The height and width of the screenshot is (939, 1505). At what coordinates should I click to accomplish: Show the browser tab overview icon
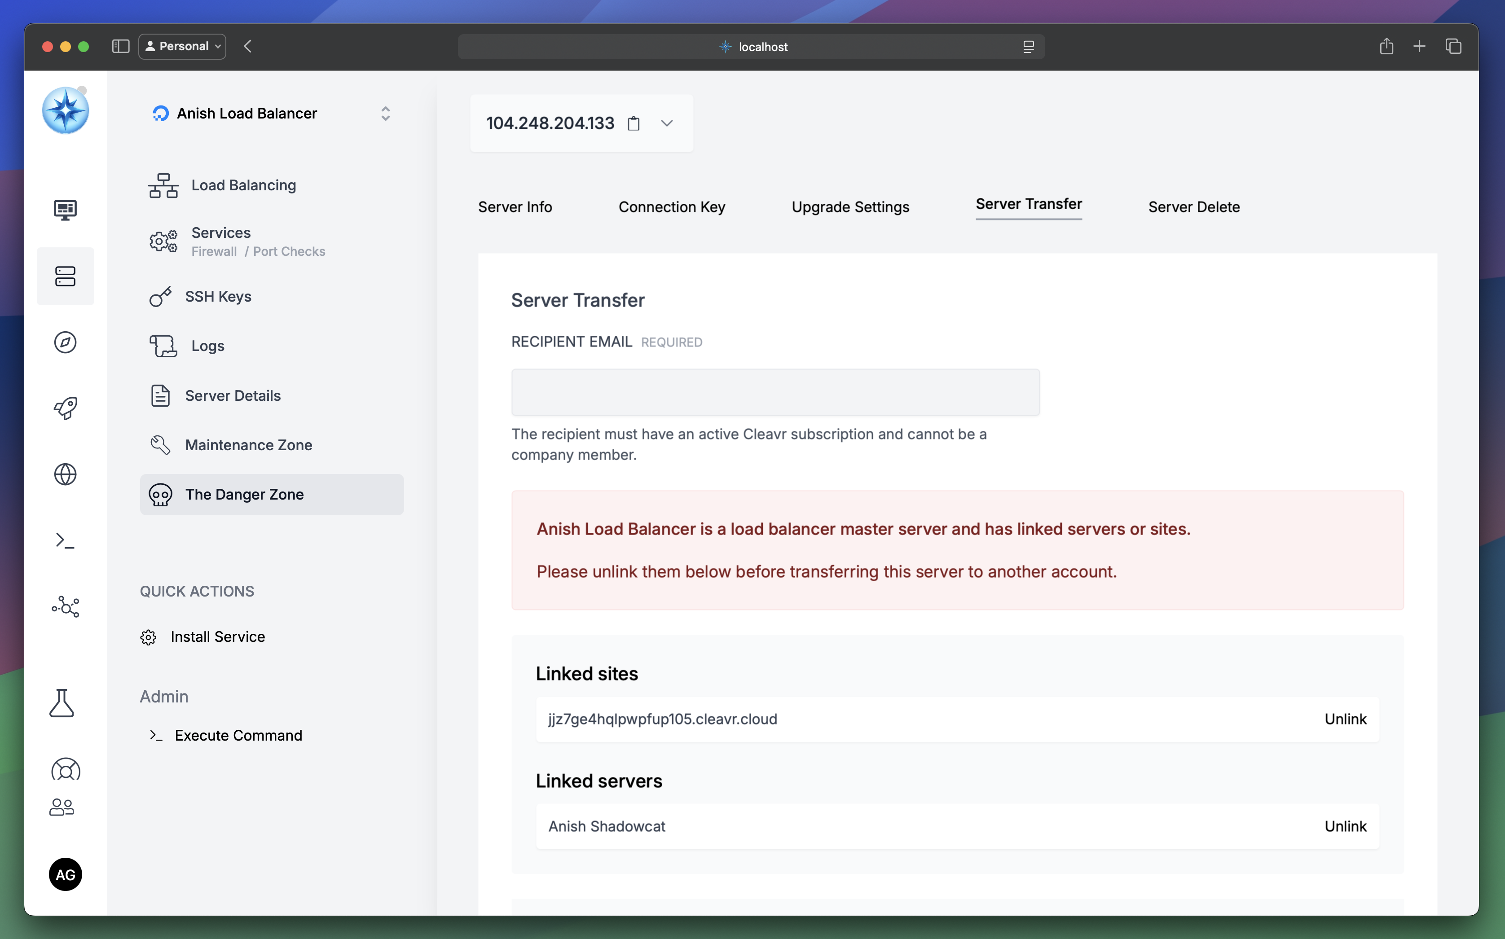[x=1453, y=46]
